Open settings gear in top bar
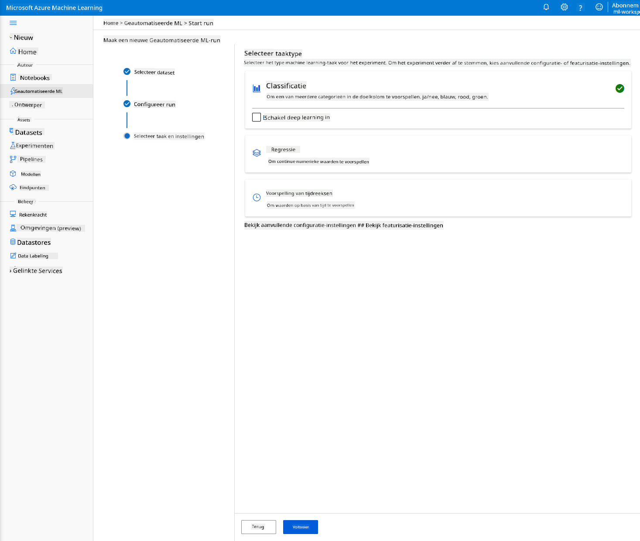The height and width of the screenshot is (541, 640). coord(564,7)
